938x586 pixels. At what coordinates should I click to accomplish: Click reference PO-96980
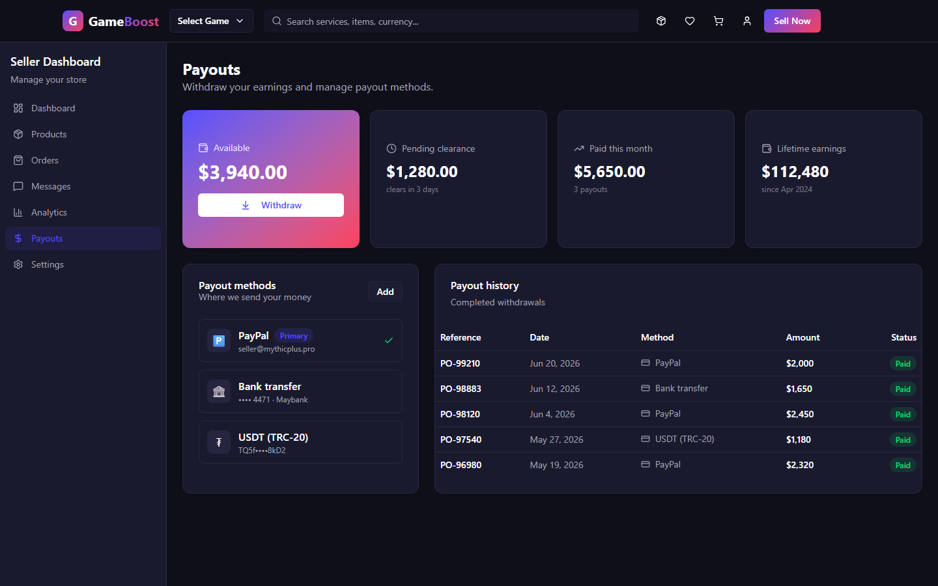461,465
